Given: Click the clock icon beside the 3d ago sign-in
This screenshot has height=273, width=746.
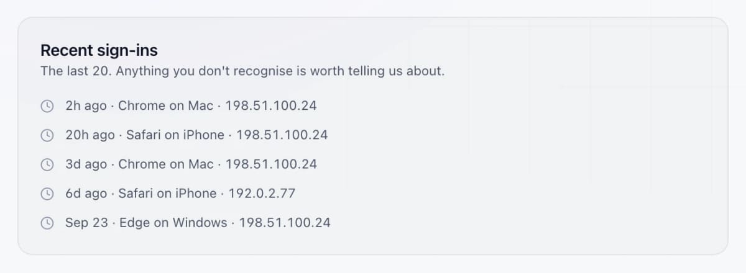Looking at the screenshot, I should tap(47, 164).
